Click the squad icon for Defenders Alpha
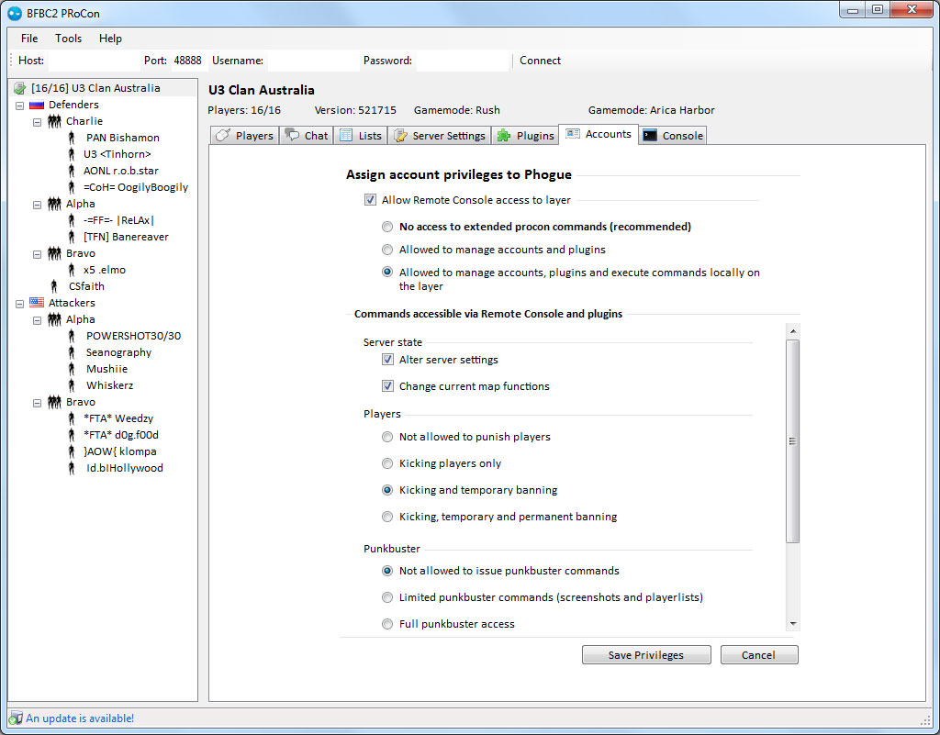This screenshot has height=735, width=940. click(x=54, y=204)
